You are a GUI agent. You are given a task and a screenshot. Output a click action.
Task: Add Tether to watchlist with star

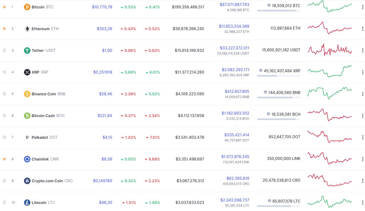coord(4,50)
